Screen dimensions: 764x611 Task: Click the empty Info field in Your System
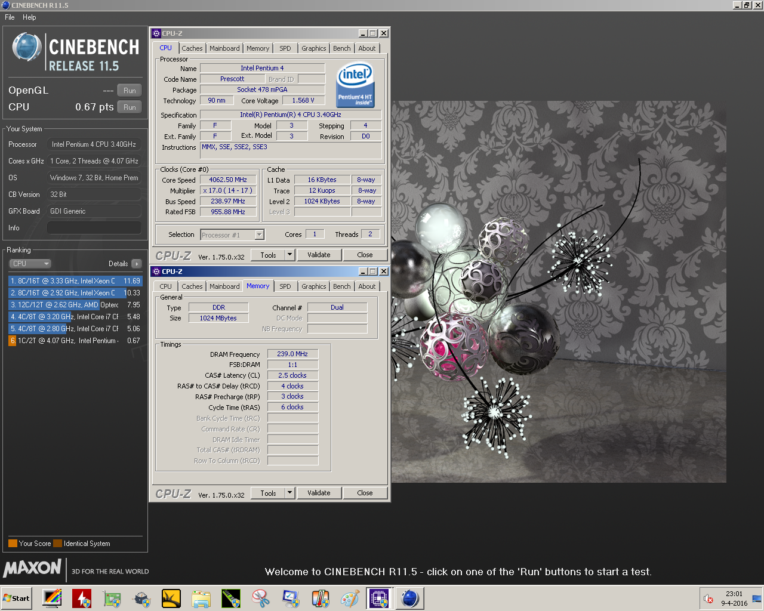(x=94, y=228)
